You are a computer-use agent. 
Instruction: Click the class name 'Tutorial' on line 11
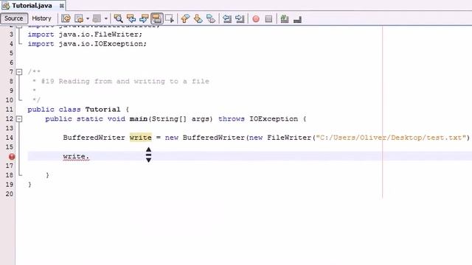pyautogui.click(x=103, y=110)
